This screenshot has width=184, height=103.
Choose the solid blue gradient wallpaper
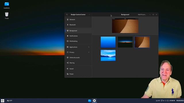(x=108, y=42)
